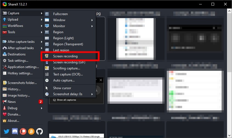Expand the Workflows submenu arrow
Screen dimensions: 232x138
42,26
